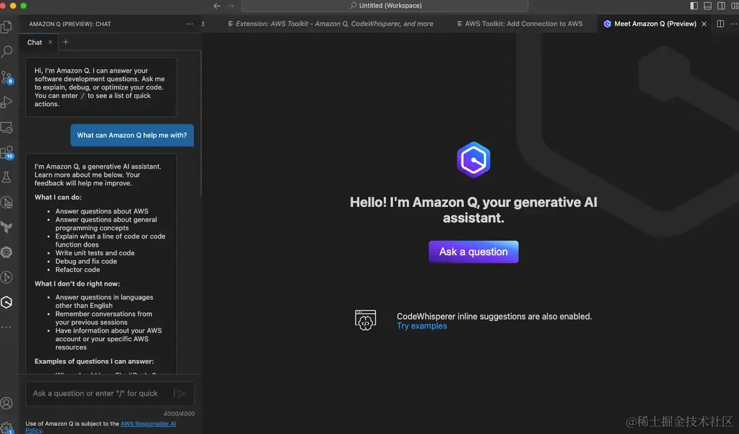Screen dimensions: 739x434
Task: Click the 'Write unit tests and code' item
Action: [x=95, y=253]
